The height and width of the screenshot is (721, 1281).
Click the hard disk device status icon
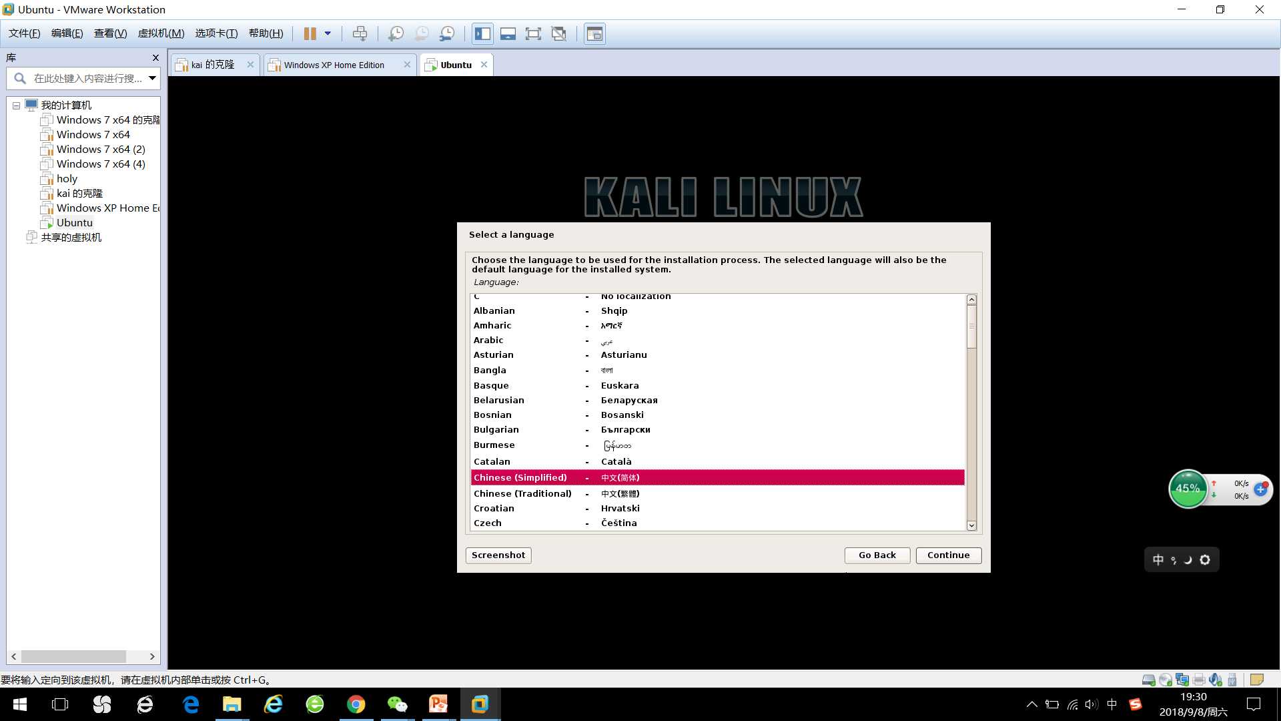pyautogui.click(x=1148, y=680)
